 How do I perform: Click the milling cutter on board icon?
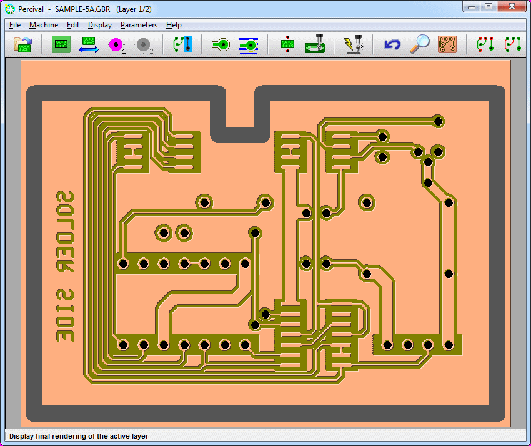tap(315, 44)
